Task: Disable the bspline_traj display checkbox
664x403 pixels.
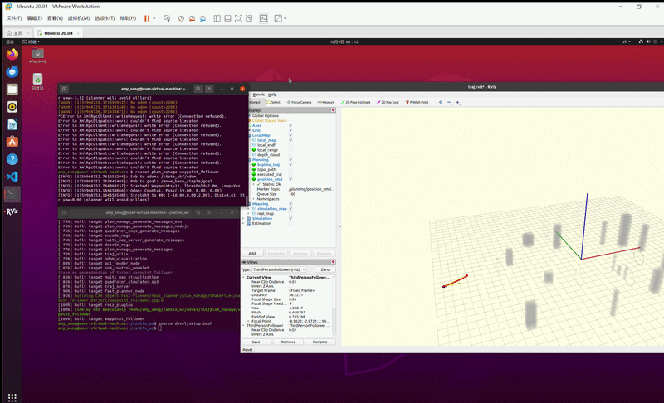Action: 290,164
